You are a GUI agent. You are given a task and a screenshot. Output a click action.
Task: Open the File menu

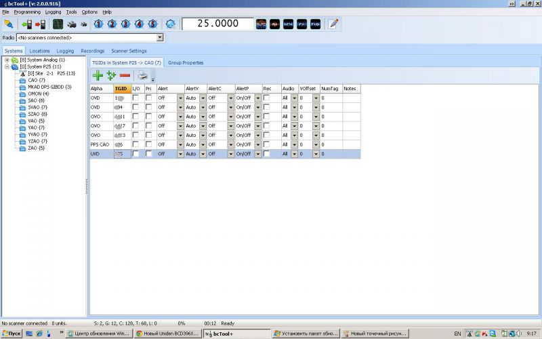click(5, 12)
